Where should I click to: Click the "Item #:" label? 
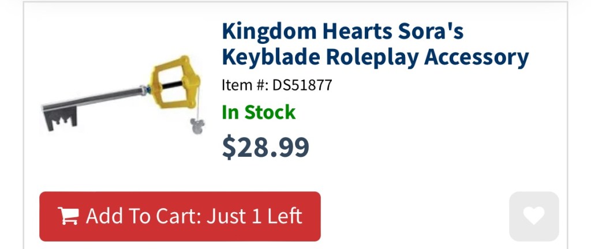[245, 85]
